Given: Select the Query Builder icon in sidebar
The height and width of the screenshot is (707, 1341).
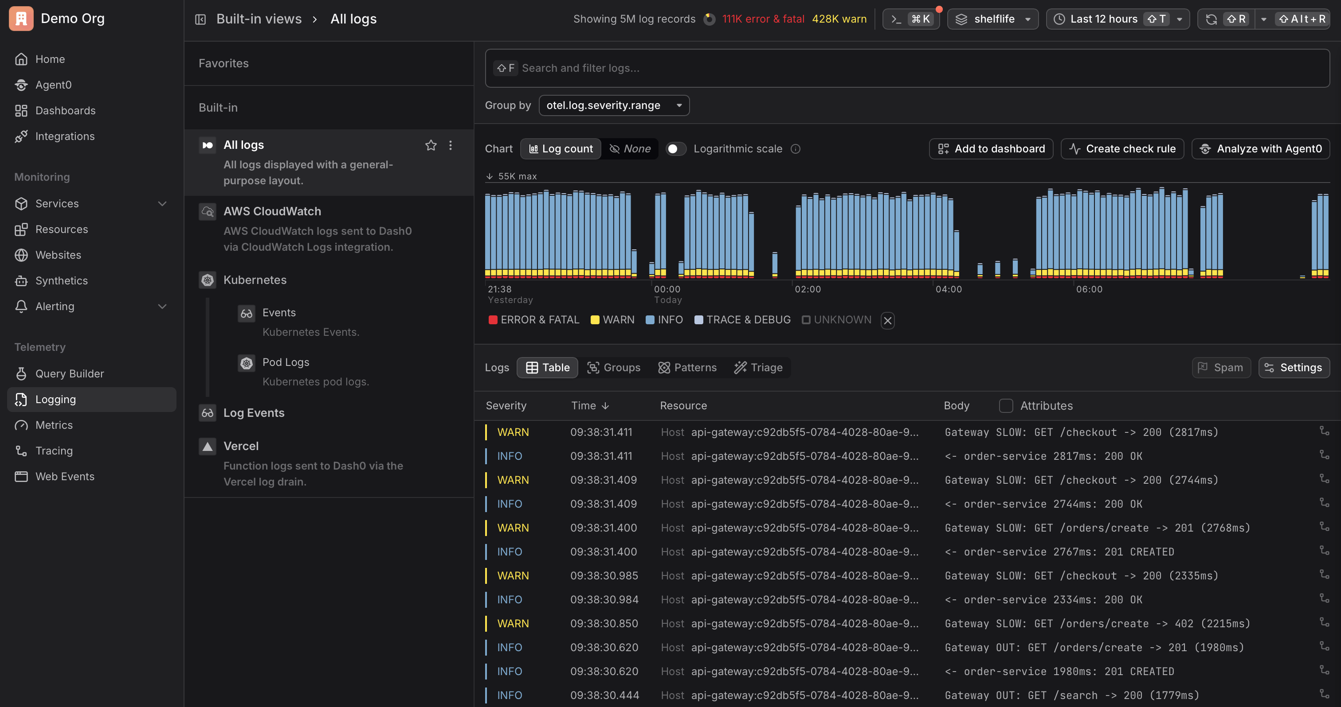Looking at the screenshot, I should tap(21, 373).
